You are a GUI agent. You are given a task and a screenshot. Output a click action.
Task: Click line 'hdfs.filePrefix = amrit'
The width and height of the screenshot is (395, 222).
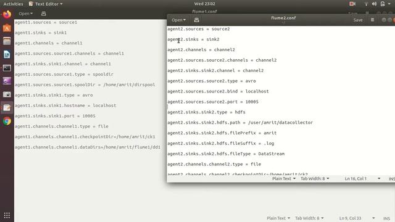(222, 133)
